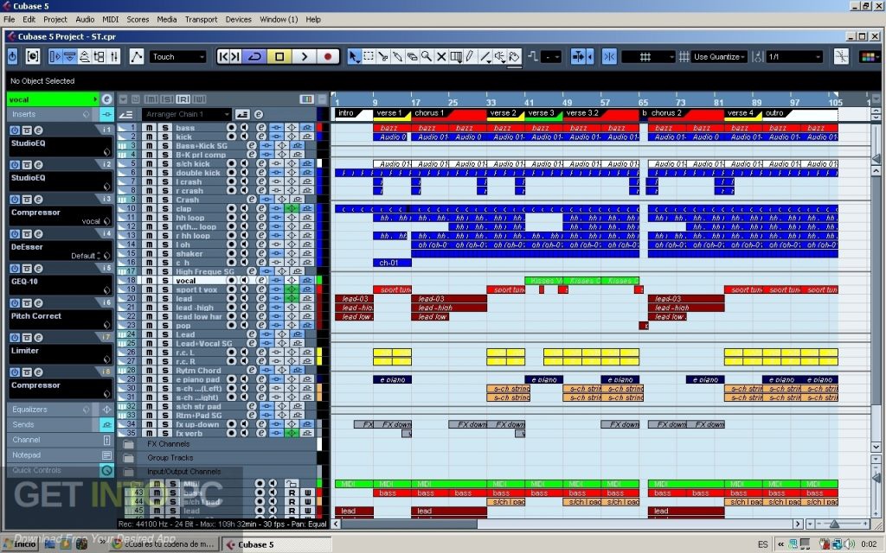Select the Line tool
The image size is (886, 553).
[x=485, y=56]
